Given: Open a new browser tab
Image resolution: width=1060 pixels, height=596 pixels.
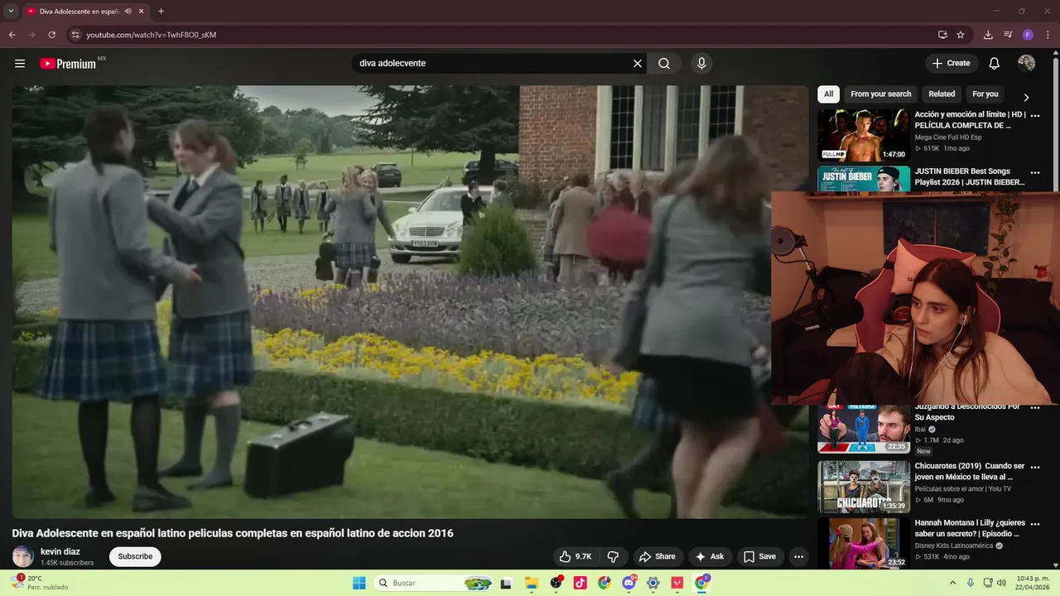Looking at the screenshot, I should click(x=161, y=11).
